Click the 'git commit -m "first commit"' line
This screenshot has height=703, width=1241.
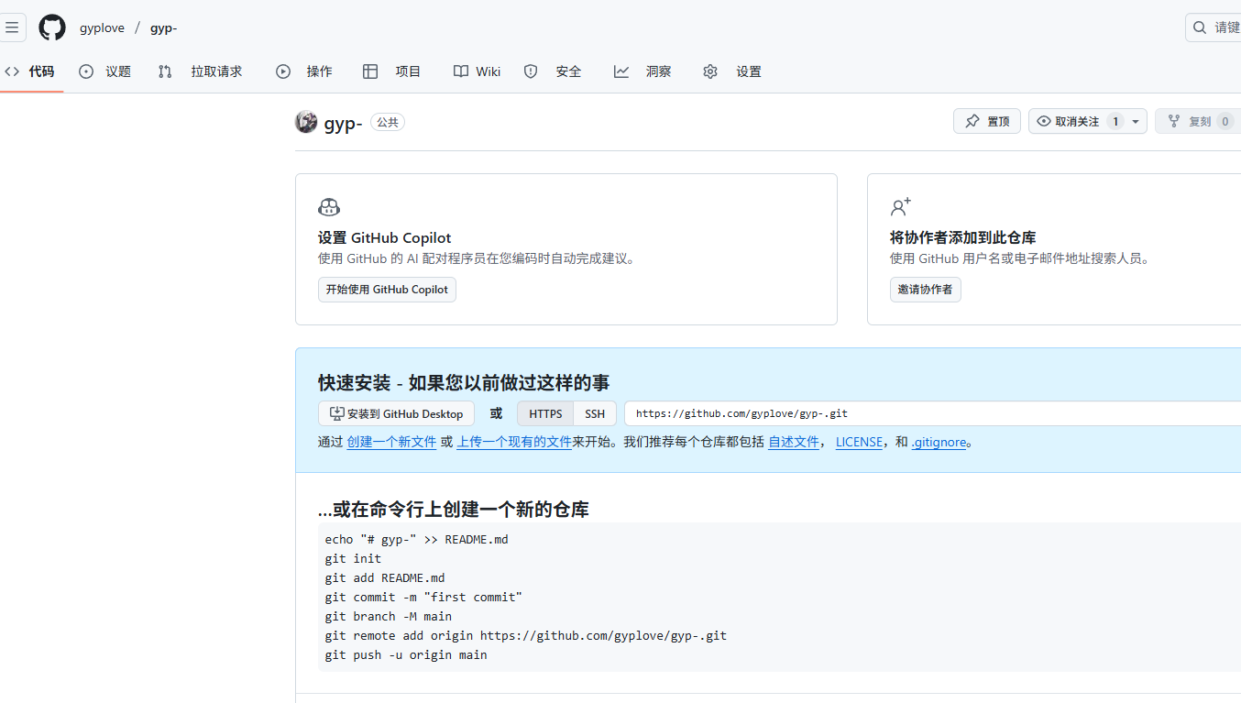click(423, 597)
